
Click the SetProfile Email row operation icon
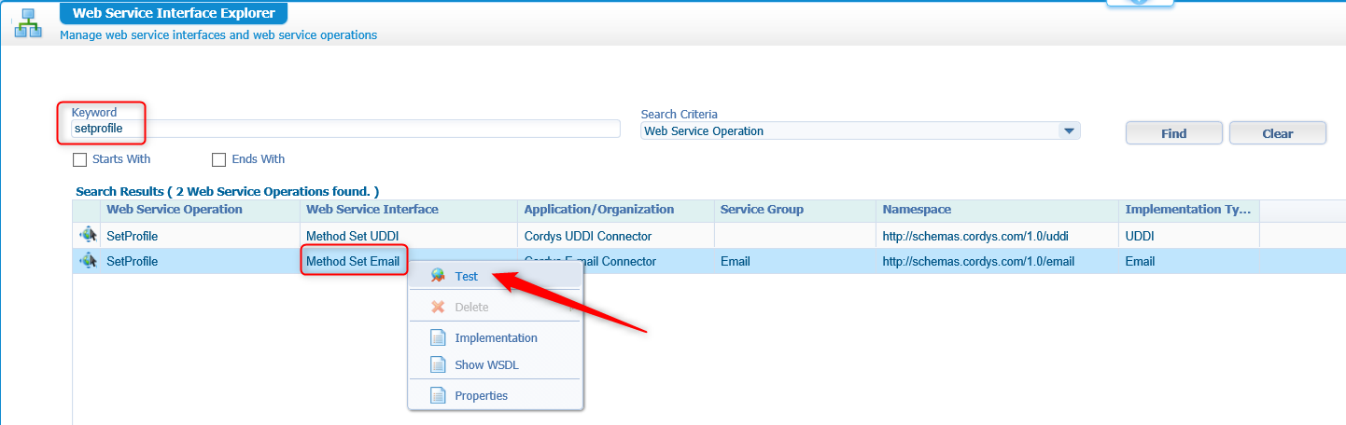click(89, 262)
